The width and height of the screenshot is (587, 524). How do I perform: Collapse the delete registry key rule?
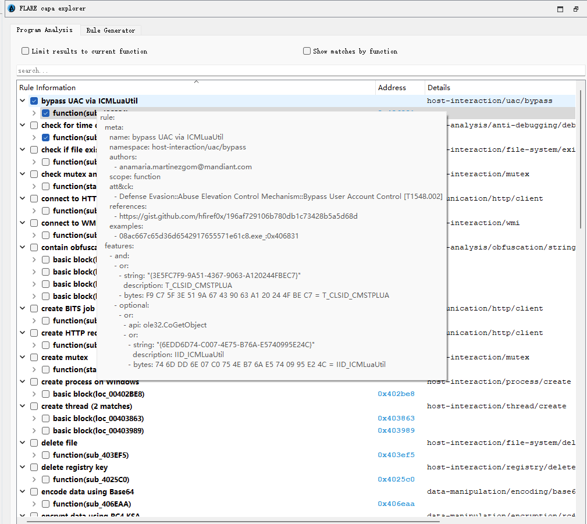(23, 467)
